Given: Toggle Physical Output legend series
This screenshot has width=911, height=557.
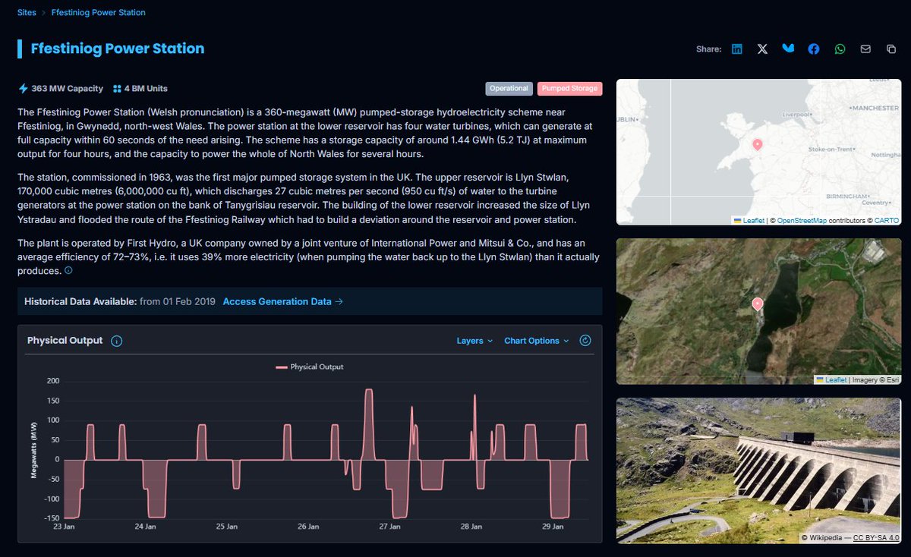Looking at the screenshot, I should pyautogui.click(x=309, y=367).
